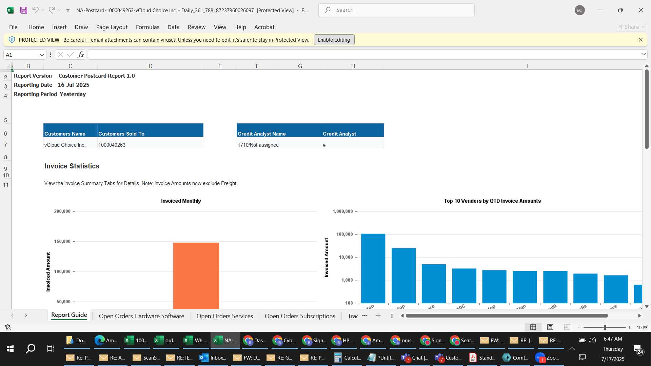The image size is (651, 366).
Task: Open the Outlook Inbox taskbar item
Action: (x=213, y=358)
